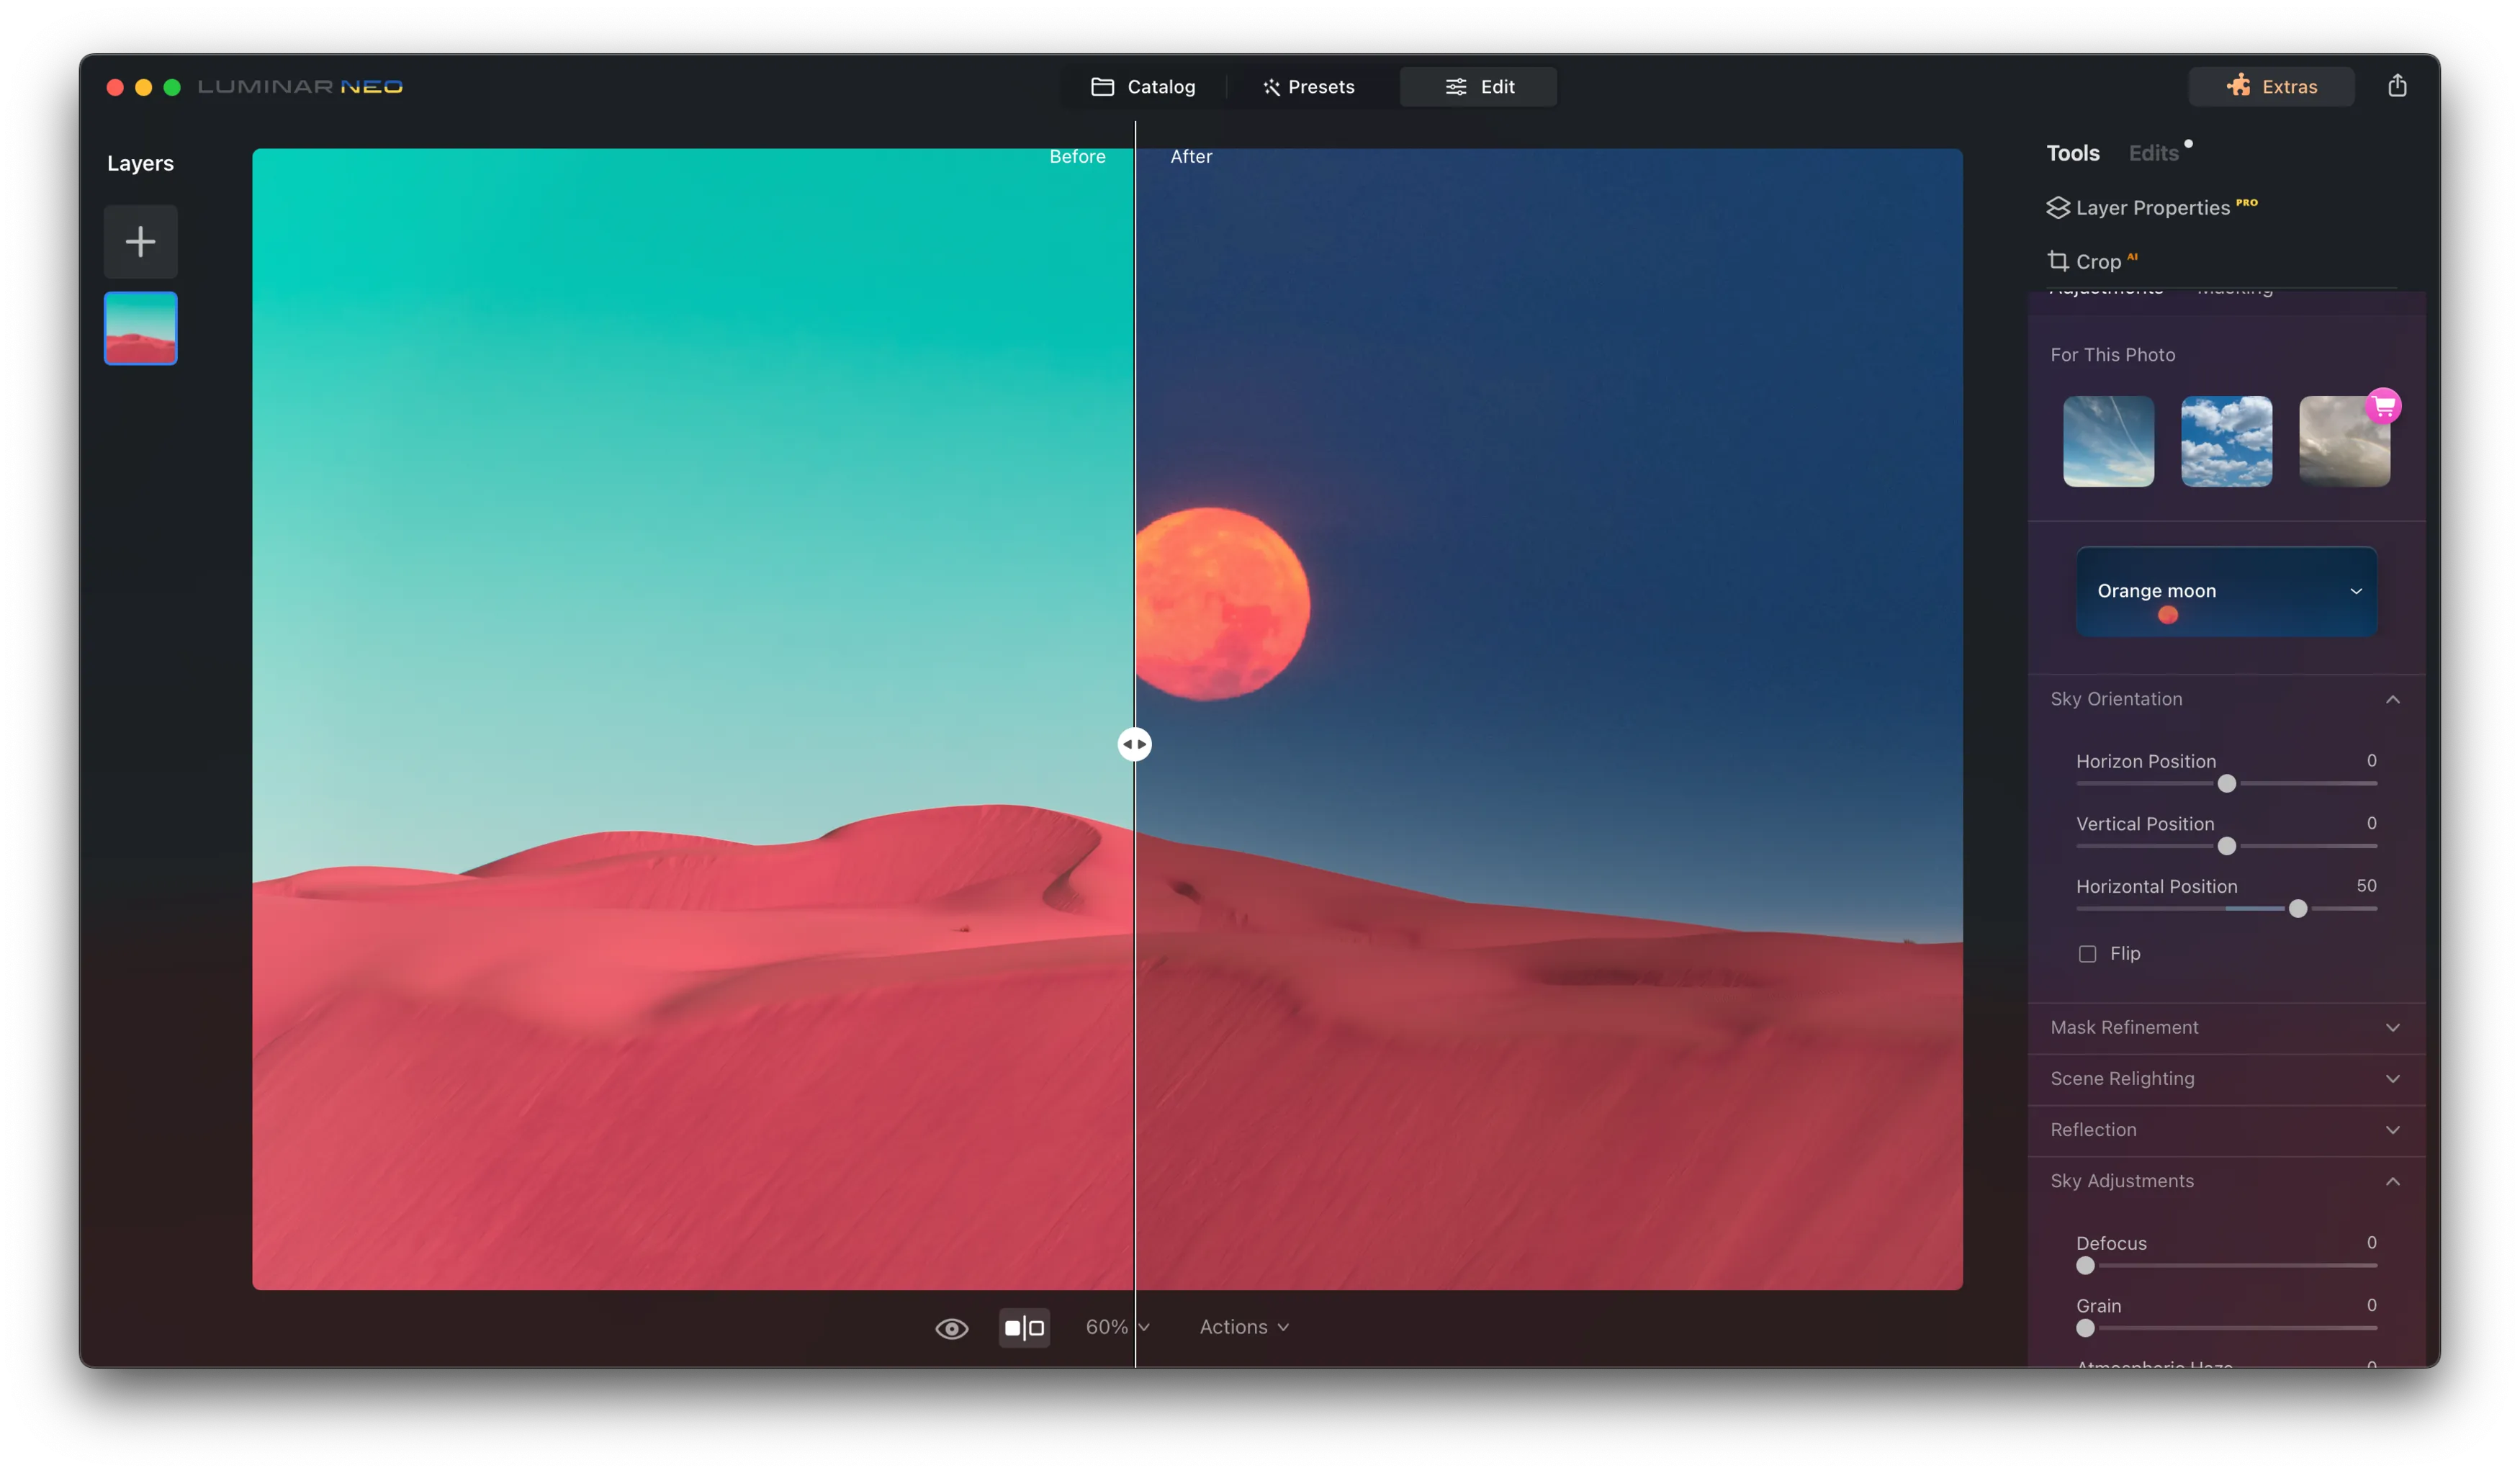Click the before/after split handle
Screen dimensions: 2520x1473
click(1134, 744)
